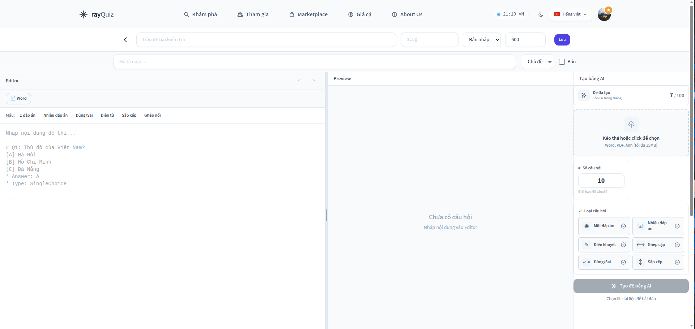695x329 pixels.
Task: Click Kéo thả hoặc click để chọn
Action: pyautogui.click(x=631, y=138)
